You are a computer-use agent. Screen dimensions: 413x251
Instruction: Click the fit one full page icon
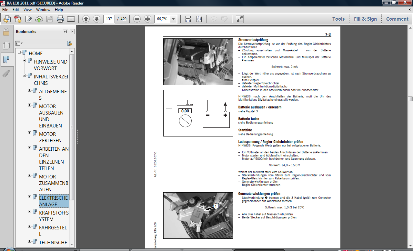[199, 19]
